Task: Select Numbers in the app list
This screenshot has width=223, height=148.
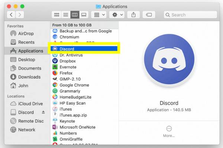Action: click(x=84, y=133)
